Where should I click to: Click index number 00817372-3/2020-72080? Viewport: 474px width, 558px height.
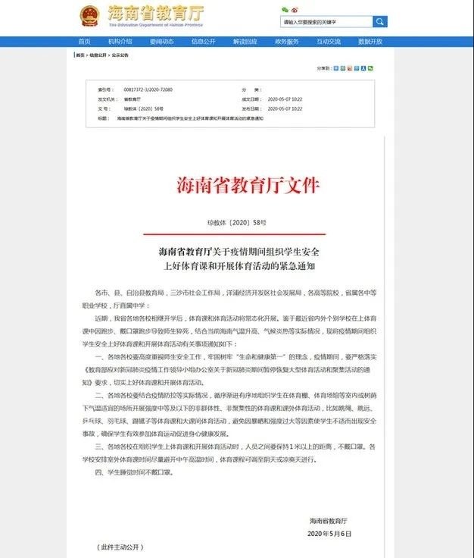click(148, 89)
